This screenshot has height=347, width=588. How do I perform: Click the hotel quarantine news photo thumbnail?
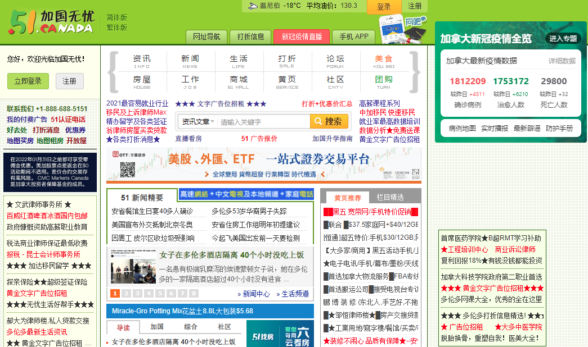pos(133,266)
